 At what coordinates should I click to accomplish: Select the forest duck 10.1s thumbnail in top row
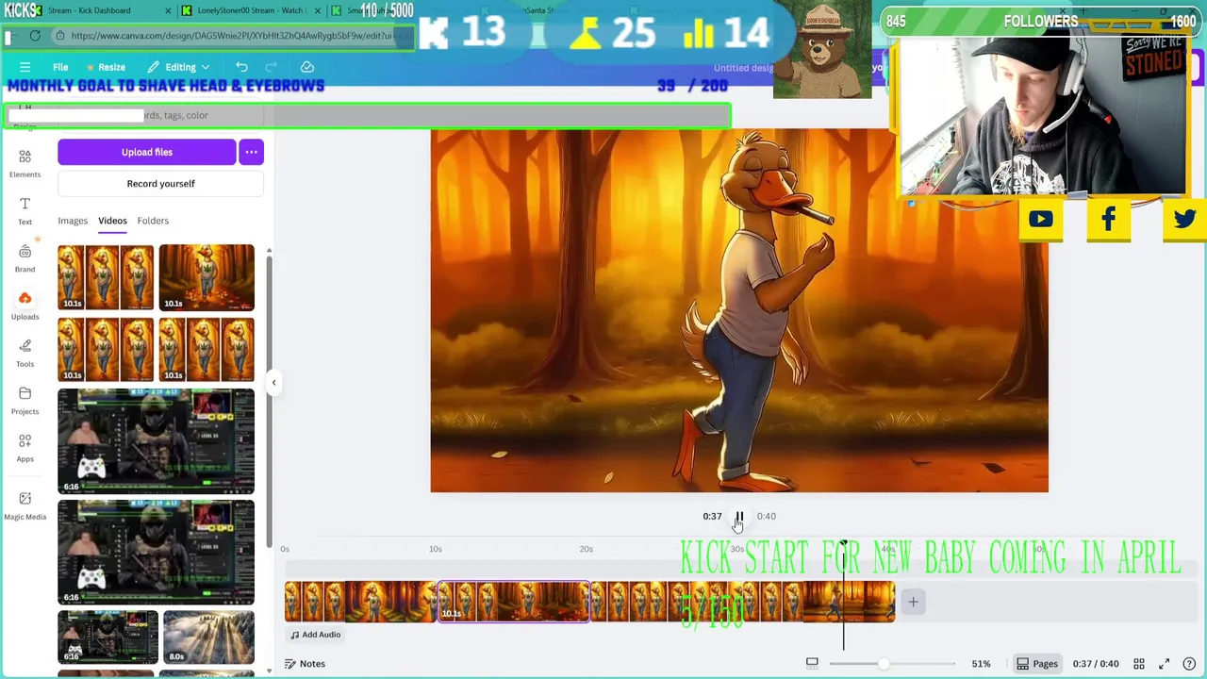point(207,277)
